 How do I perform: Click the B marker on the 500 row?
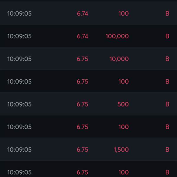[167, 104]
